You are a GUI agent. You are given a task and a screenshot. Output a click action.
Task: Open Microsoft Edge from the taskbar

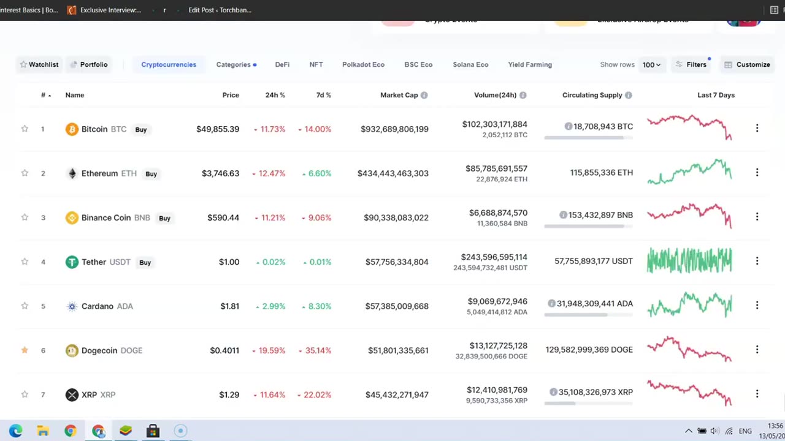(15, 431)
